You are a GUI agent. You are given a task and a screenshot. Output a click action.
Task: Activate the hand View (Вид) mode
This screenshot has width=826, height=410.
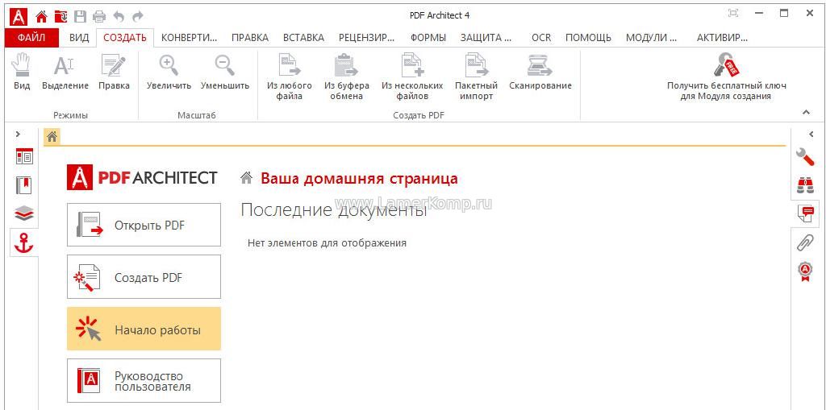click(22, 68)
